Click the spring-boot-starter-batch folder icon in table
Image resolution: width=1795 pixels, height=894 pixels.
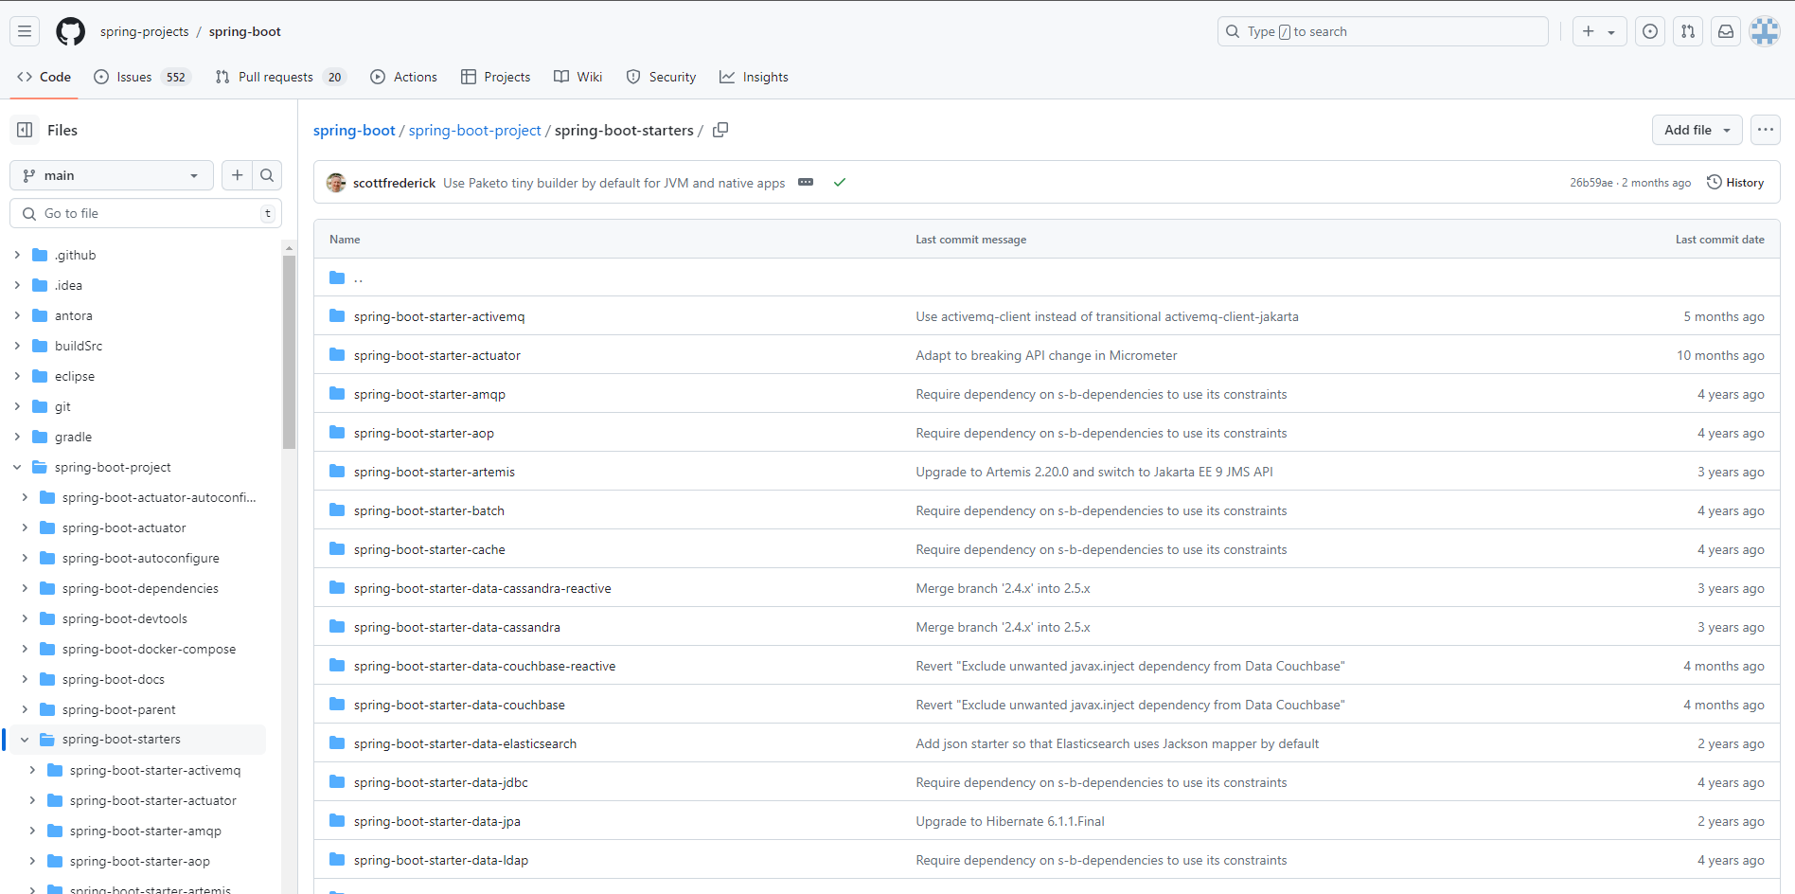point(337,510)
